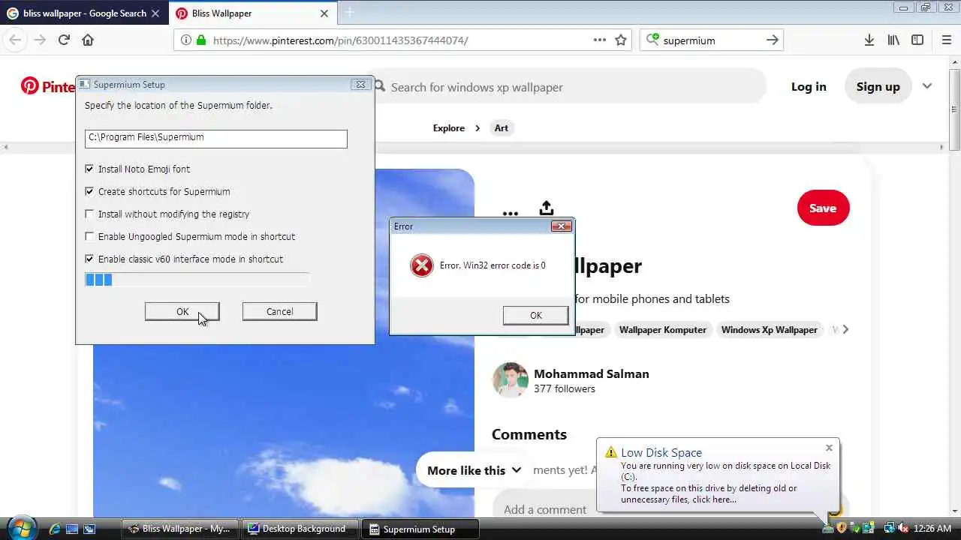
Task: Click the green padlock site info icon
Action: pyautogui.click(x=200, y=40)
